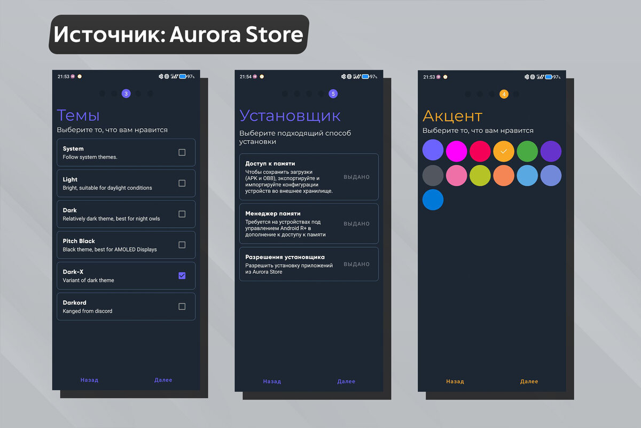Select the deep purple accent color
This screenshot has width=641, height=428.
coord(551,151)
